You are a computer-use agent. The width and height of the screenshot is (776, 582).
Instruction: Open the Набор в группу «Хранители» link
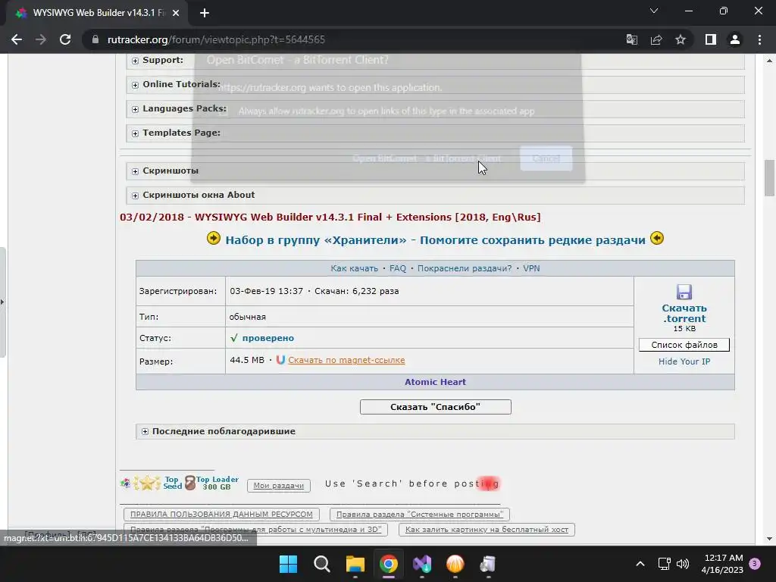coord(436,240)
